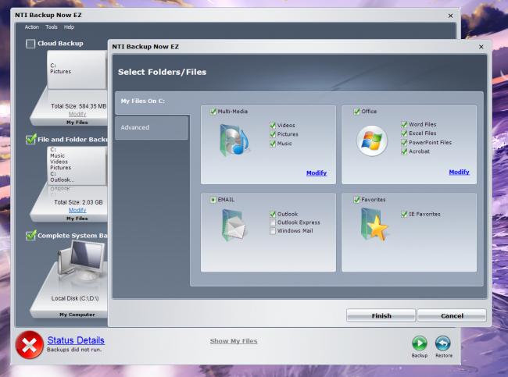Uncheck the Multi-Media group checkbox
508x377 pixels.
[213, 112]
